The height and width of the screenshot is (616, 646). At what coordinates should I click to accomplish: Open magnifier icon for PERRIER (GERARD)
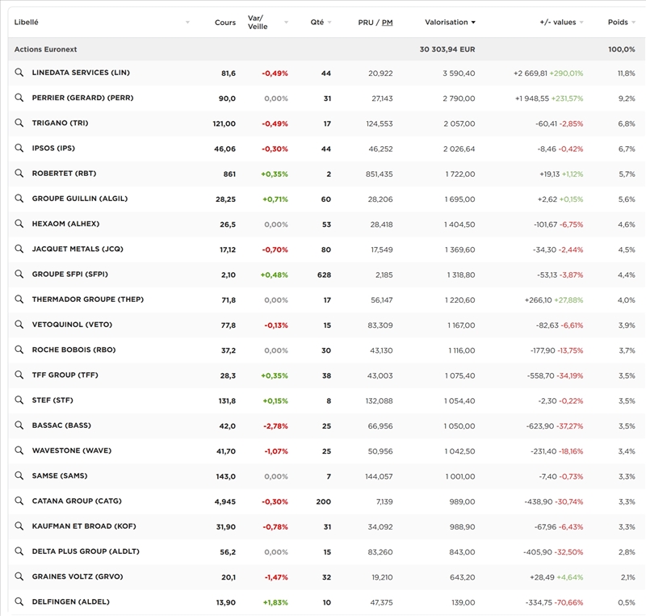click(19, 98)
